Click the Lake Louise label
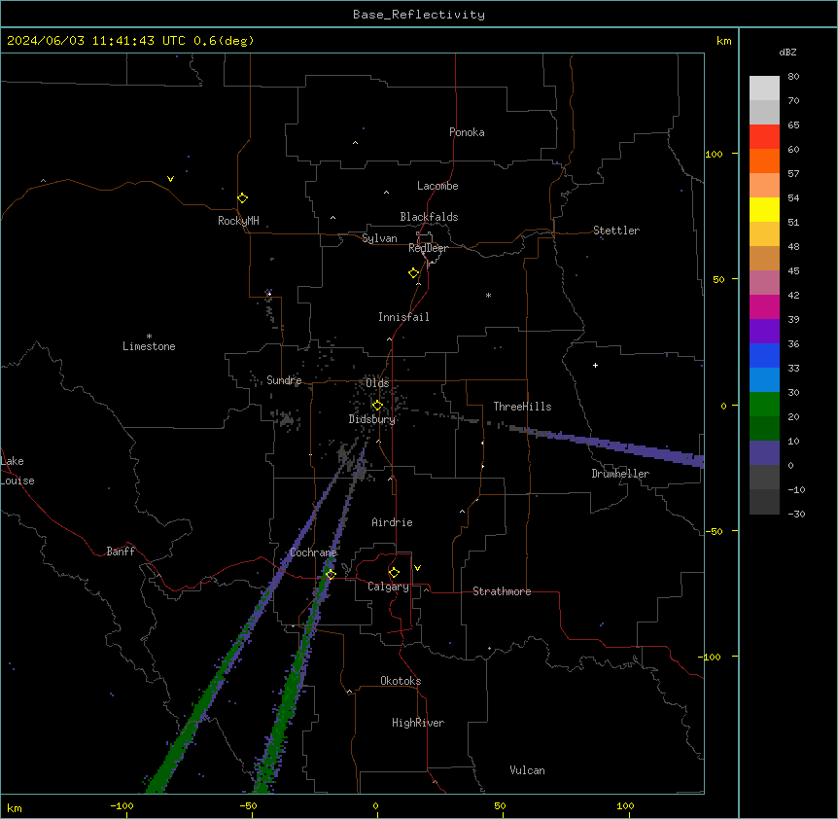This screenshot has height=819, width=838. click(x=17, y=471)
